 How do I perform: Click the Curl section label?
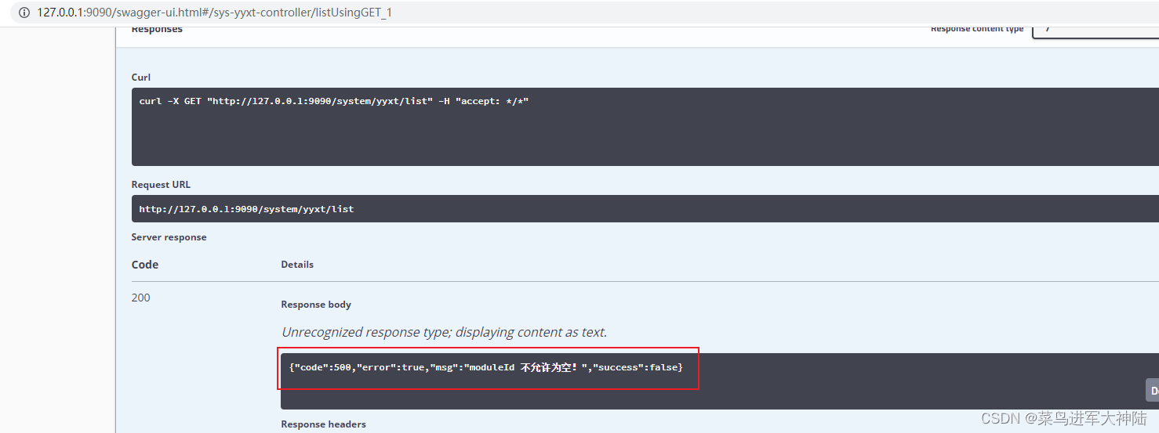tap(141, 78)
